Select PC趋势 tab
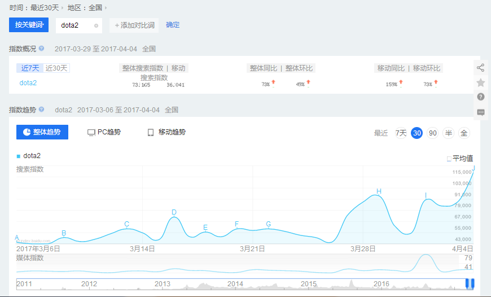The image size is (491, 297). [104, 132]
